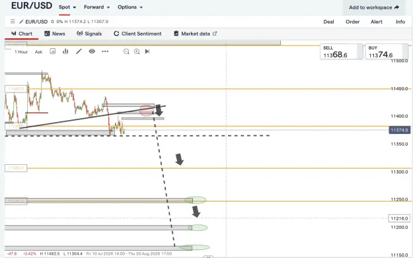
Task: Click the 11400.0 price axis label
Action: pyautogui.click(x=399, y=116)
